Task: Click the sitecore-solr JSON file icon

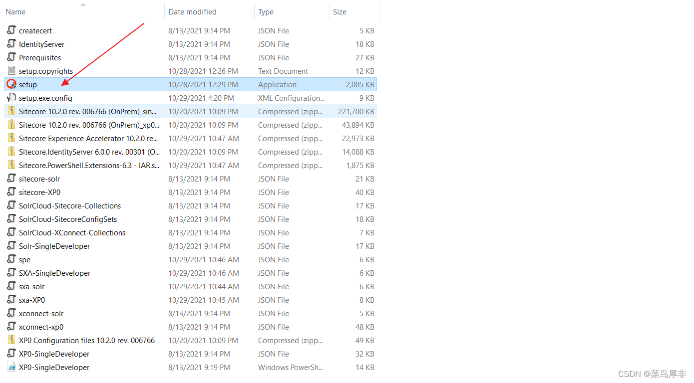Action: [x=11, y=179]
